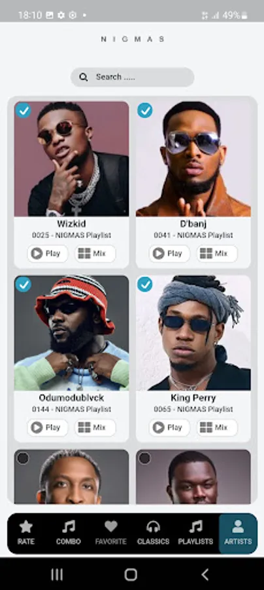Uncheck D'banj's selection checkmark
264x590 pixels.
point(145,110)
